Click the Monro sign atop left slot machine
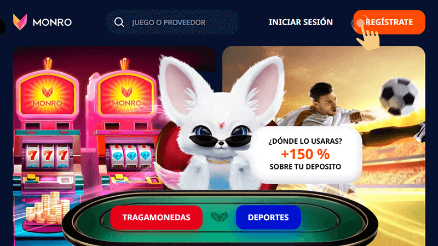 click(48, 95)
